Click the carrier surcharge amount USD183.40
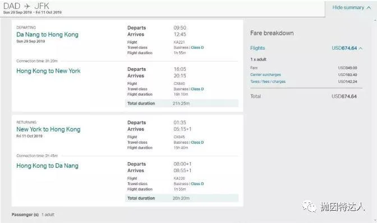Viewport: 377px width, 223px height. pyautogui.click(x=347, y=75)
